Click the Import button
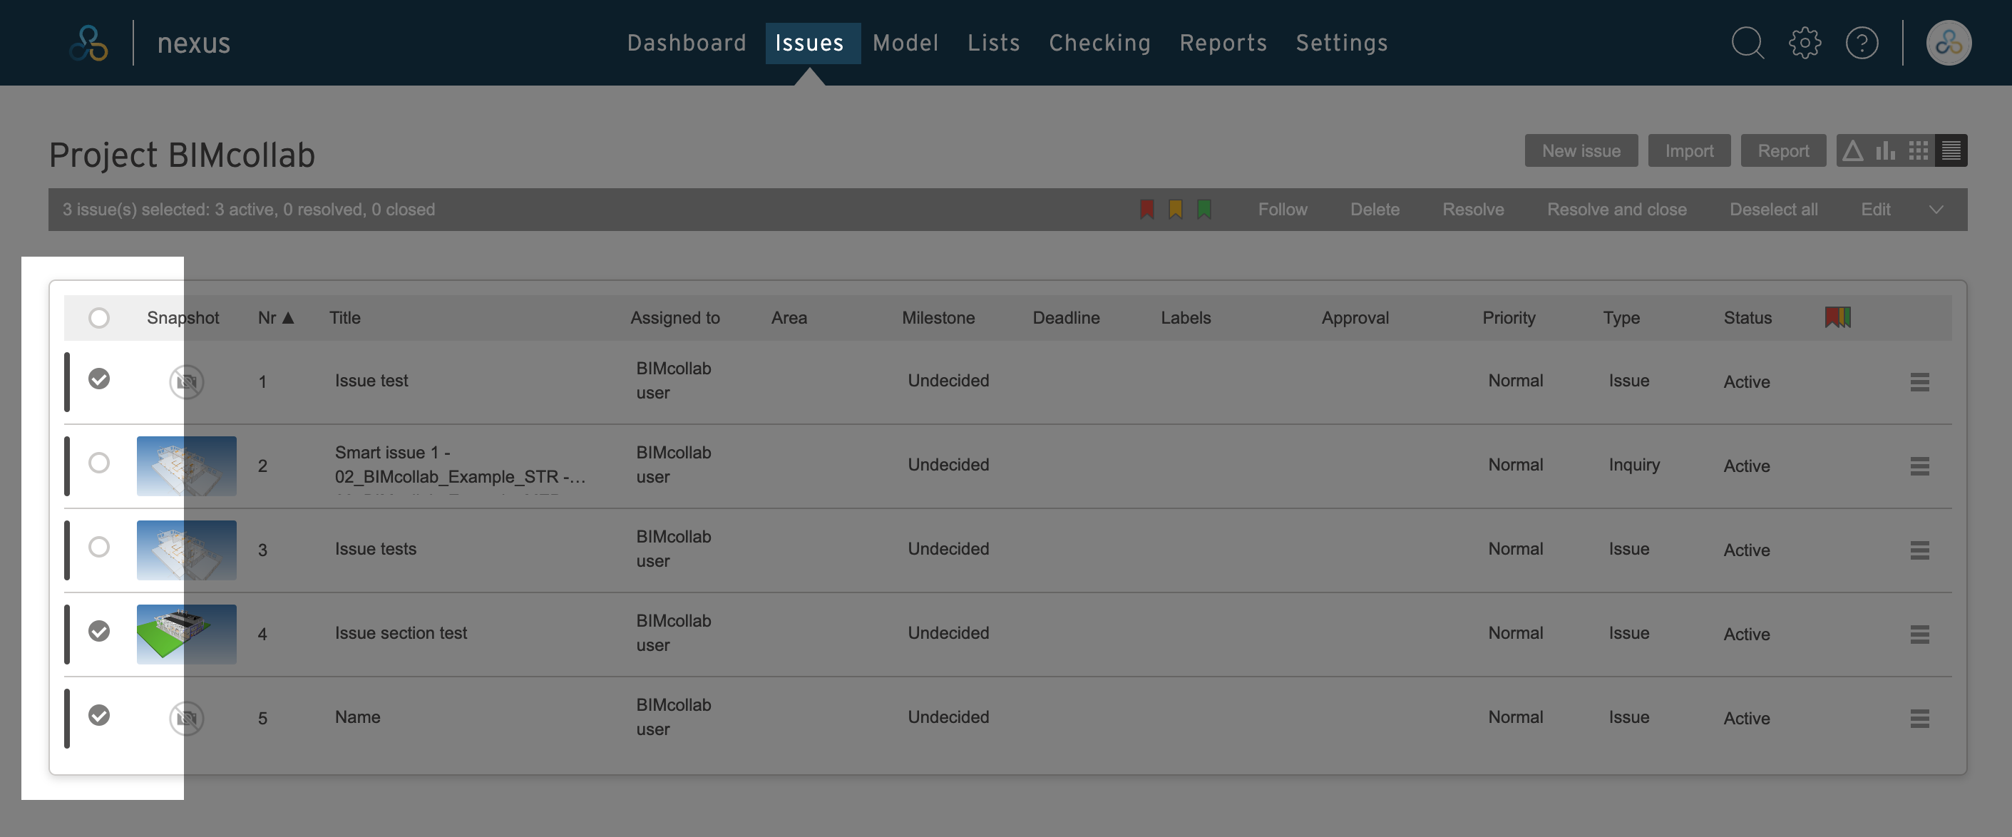This screenshot has width=2012, height=837. 1688,150
